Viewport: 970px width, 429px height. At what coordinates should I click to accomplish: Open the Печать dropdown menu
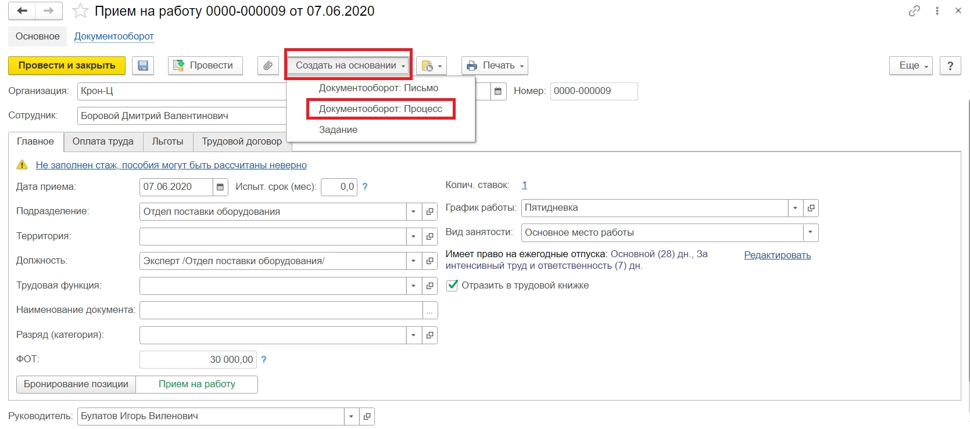point(495,66)
